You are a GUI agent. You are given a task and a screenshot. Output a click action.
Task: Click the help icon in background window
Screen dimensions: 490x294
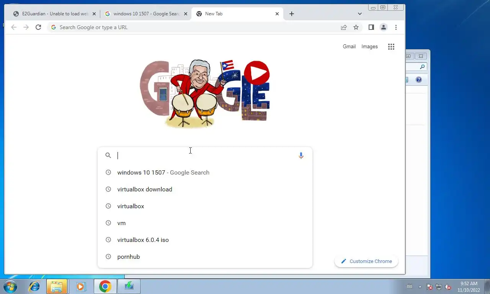[x=418, y=80]
